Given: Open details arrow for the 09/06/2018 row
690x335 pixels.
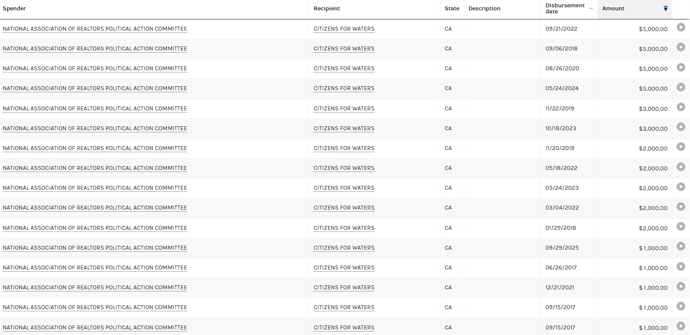Looking at the screenshot, I should point(681,47).
